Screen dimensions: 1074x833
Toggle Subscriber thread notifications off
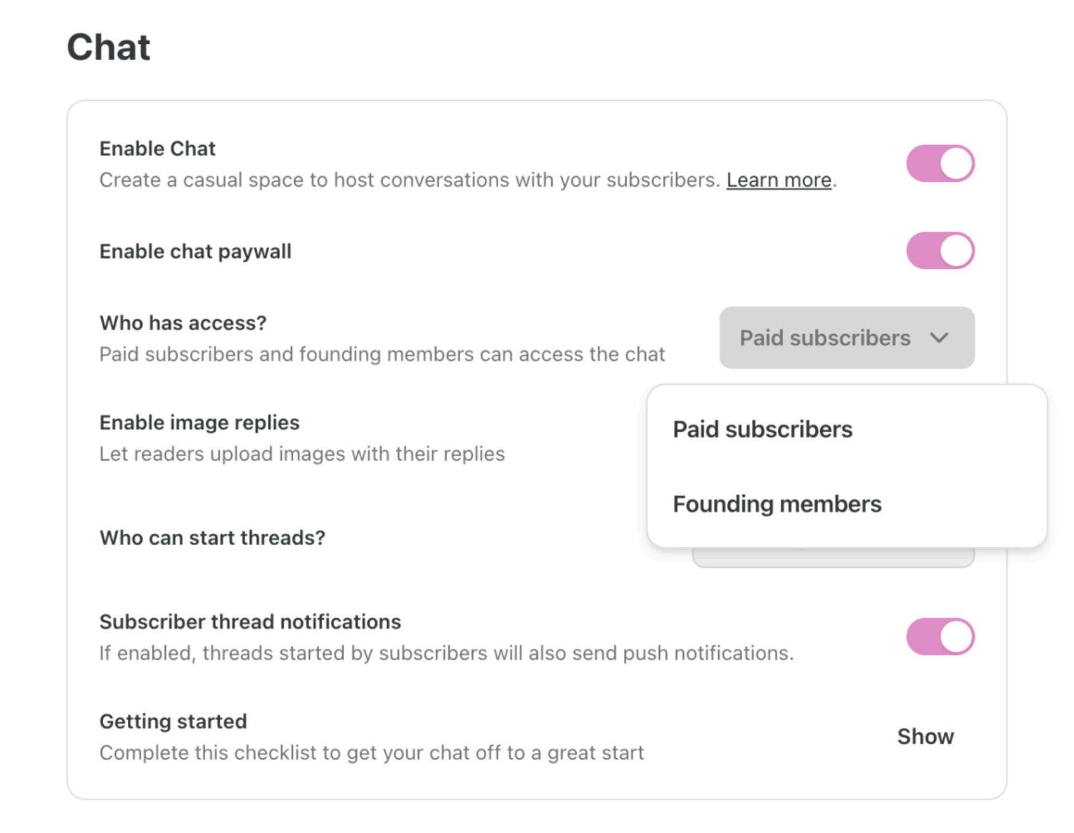(940, 636)
